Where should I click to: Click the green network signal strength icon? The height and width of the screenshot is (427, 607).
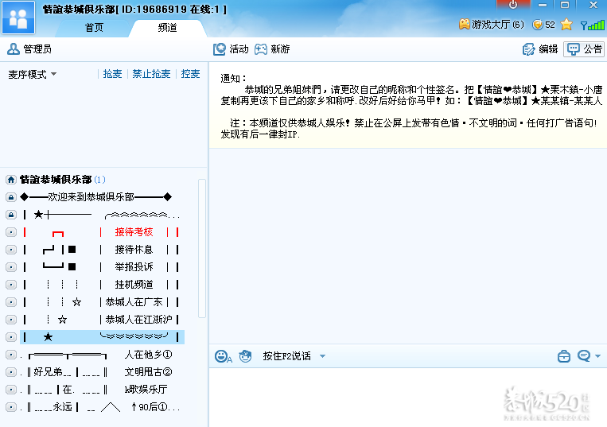coord(592,25)
